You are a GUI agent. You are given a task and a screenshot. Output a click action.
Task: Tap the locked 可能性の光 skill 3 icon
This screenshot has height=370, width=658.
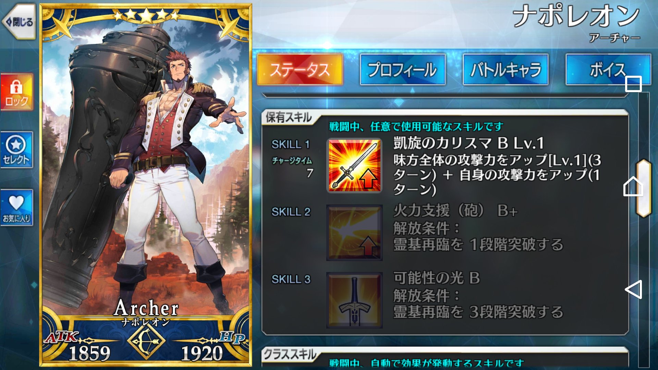(354, 300)
